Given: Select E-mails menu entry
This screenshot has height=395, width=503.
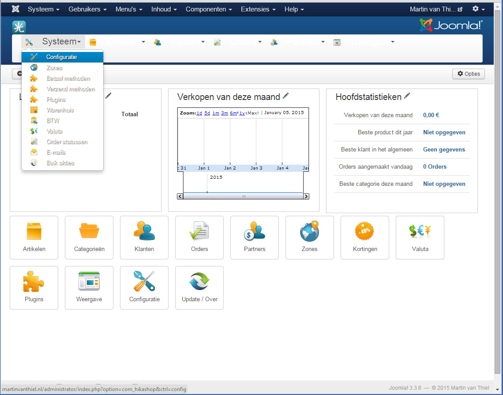Looking at the screenshot, I should click(x=62, y=152).
